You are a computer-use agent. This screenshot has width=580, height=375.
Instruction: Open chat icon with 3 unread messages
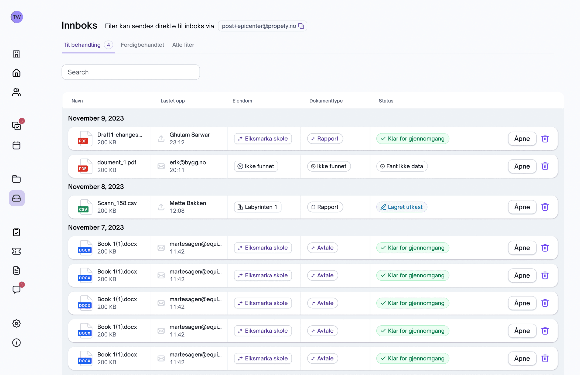coord(16,289)
